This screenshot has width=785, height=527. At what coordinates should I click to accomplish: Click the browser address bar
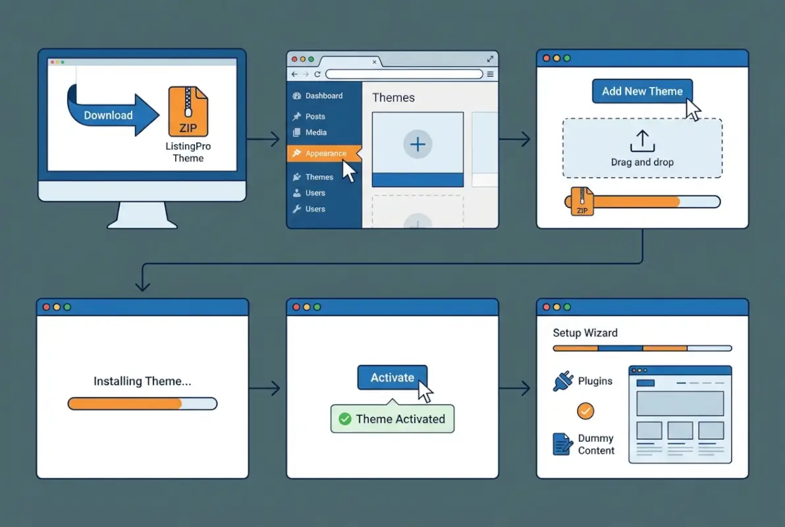(404, 74)
